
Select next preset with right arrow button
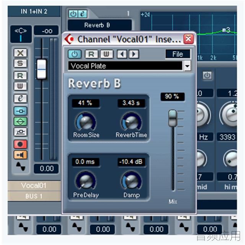coord(134,54)
